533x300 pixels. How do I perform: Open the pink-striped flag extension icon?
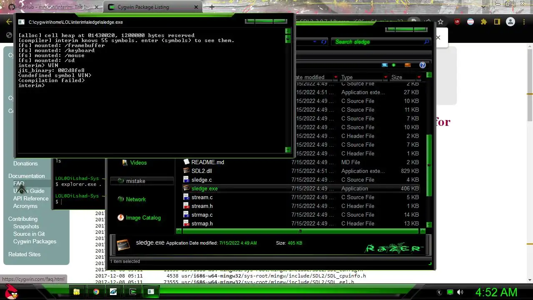click(x=471, y=22)
